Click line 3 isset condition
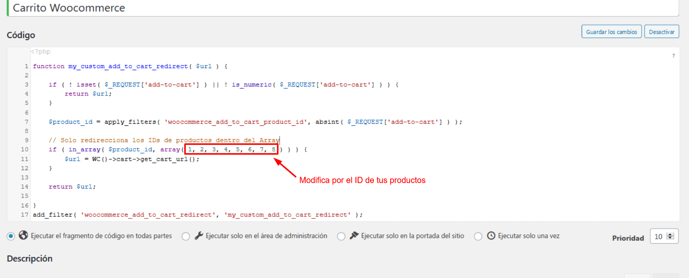Image resolution: width=689 pixels, height=278 pixels. click(223, 85)
